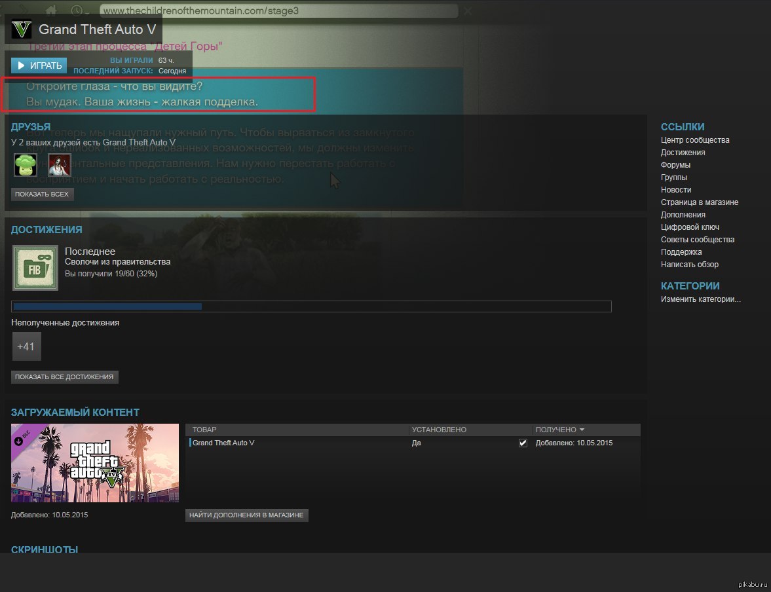The height and width of the screenshot is (592, 771).
Task: Click the home icon in browser bar
Action: click(51, 11)
